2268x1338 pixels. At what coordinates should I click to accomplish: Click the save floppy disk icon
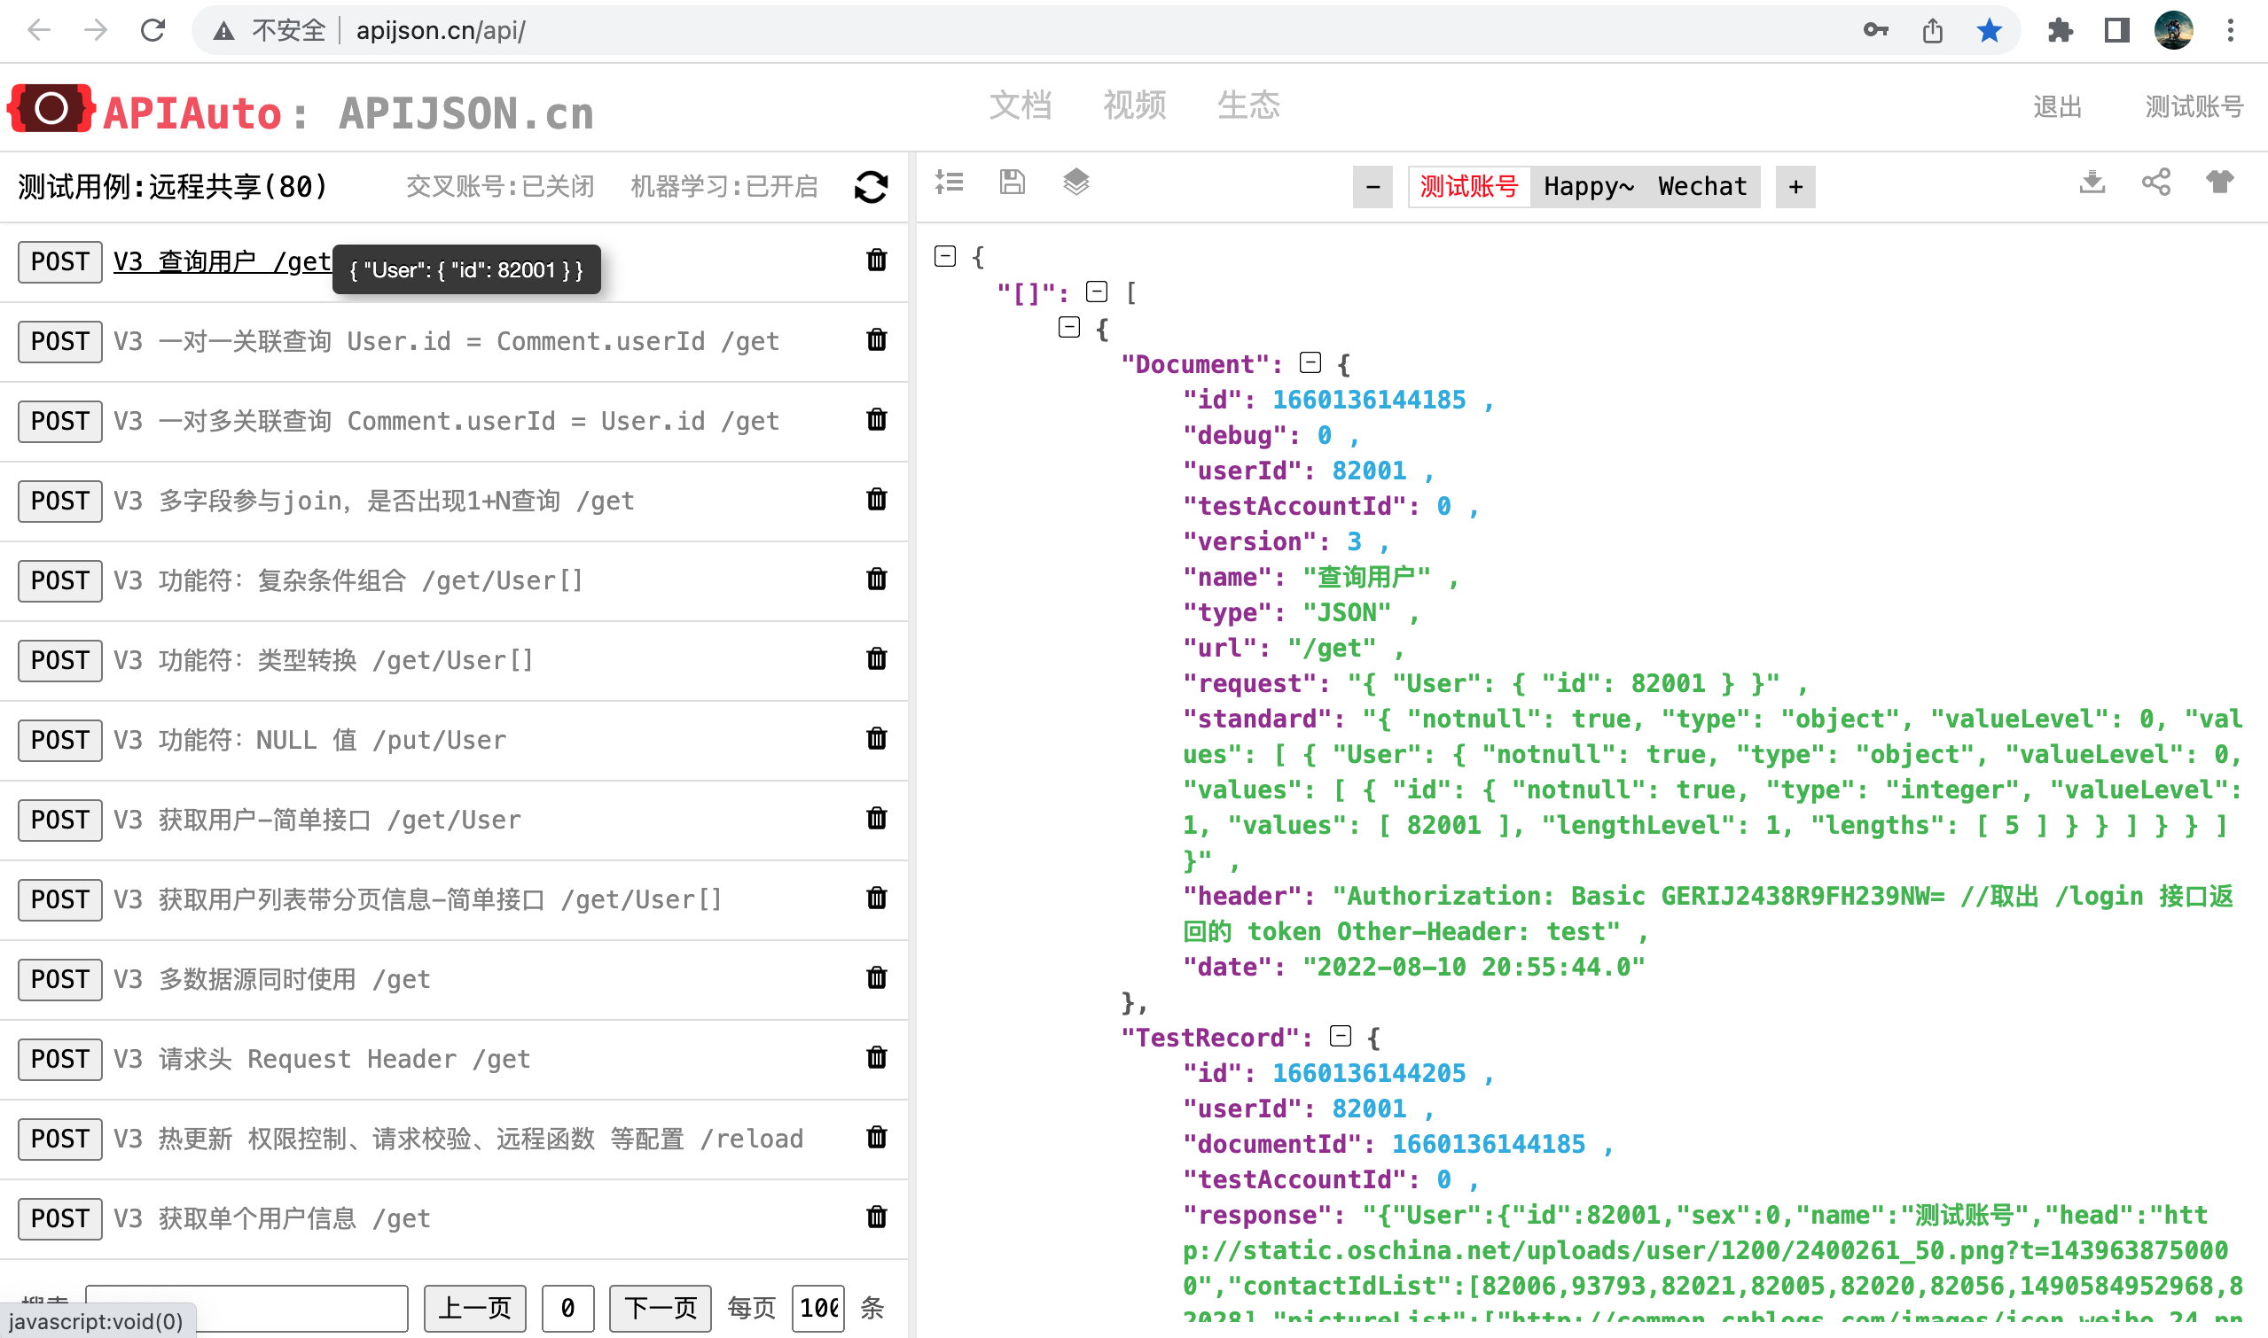pyautogui.click(x=1012, y=183)
